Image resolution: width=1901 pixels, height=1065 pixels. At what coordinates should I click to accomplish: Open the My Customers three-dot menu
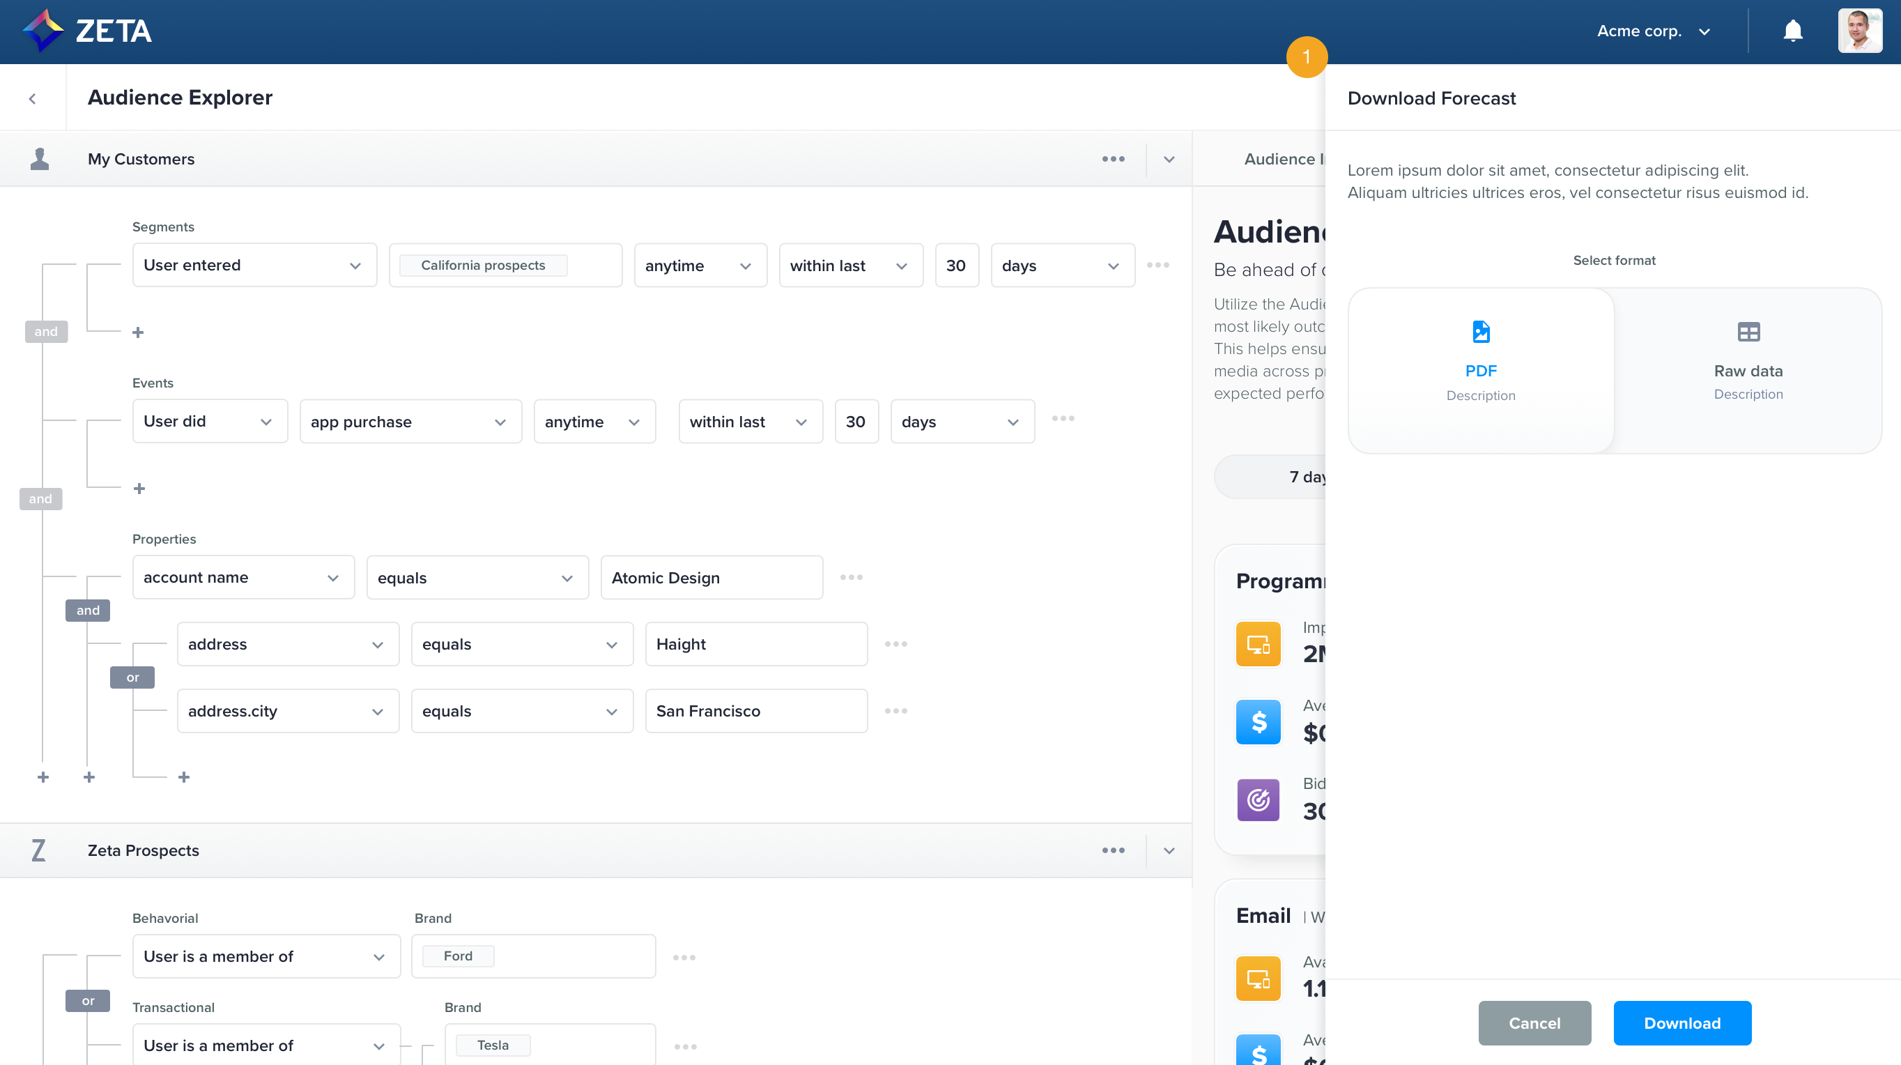(x=1113, y=159)
